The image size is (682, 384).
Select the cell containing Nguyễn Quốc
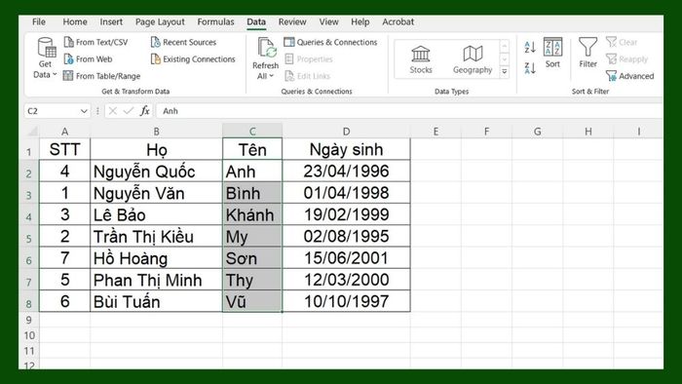[x=156, y=171]
